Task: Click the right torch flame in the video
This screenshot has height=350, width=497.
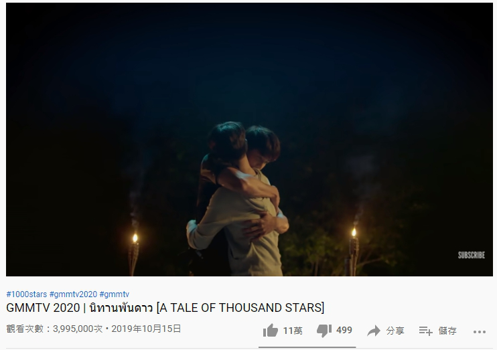Action: click(x=354, y=232)
